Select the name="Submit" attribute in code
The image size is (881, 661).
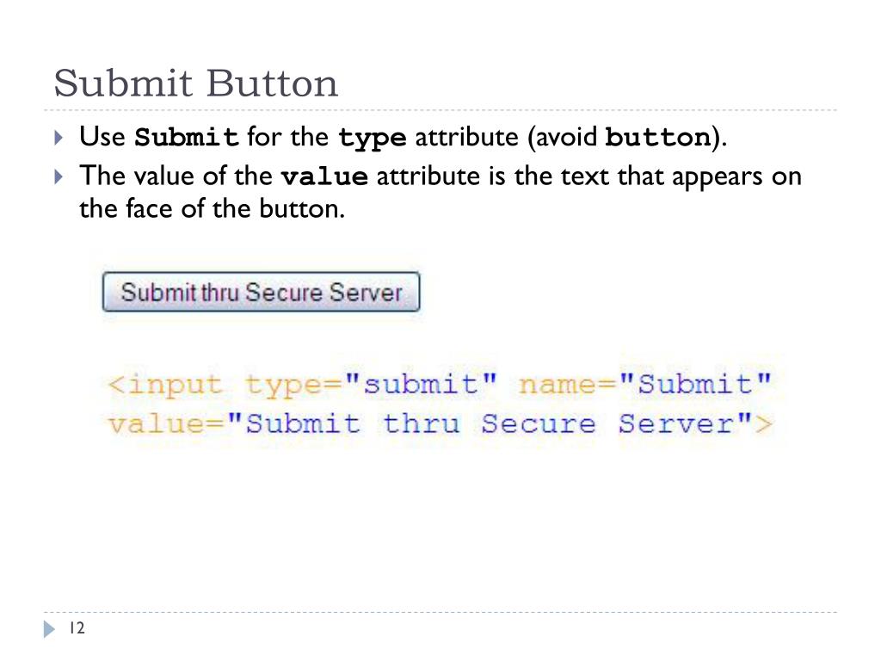coord(644,385)
